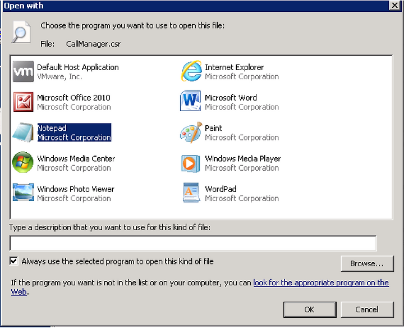Select the VMware Default Host Application icon
Screen dimensions: 404x328
pos(23,71)
